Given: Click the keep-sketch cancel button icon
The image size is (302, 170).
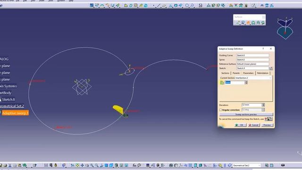Looking at the screenshot, I should 268,119.
